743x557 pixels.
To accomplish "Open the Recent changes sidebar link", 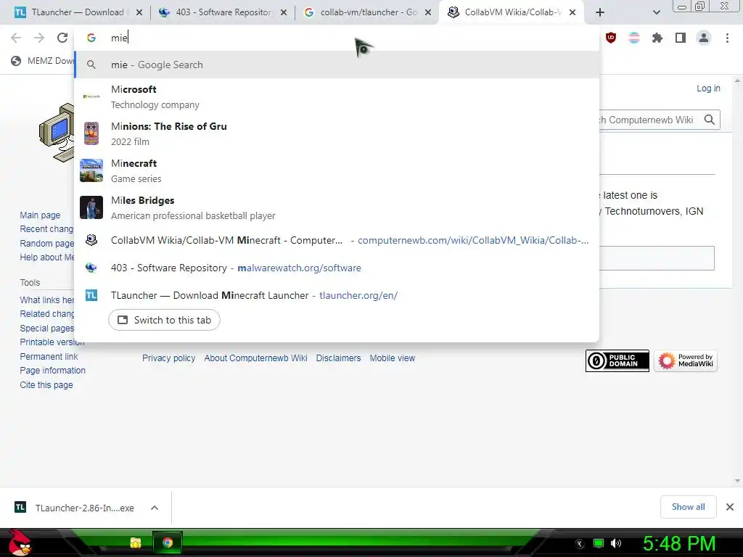I will [47, 229].
